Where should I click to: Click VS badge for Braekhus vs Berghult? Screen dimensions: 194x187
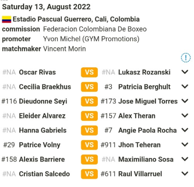tap(89, 87)
